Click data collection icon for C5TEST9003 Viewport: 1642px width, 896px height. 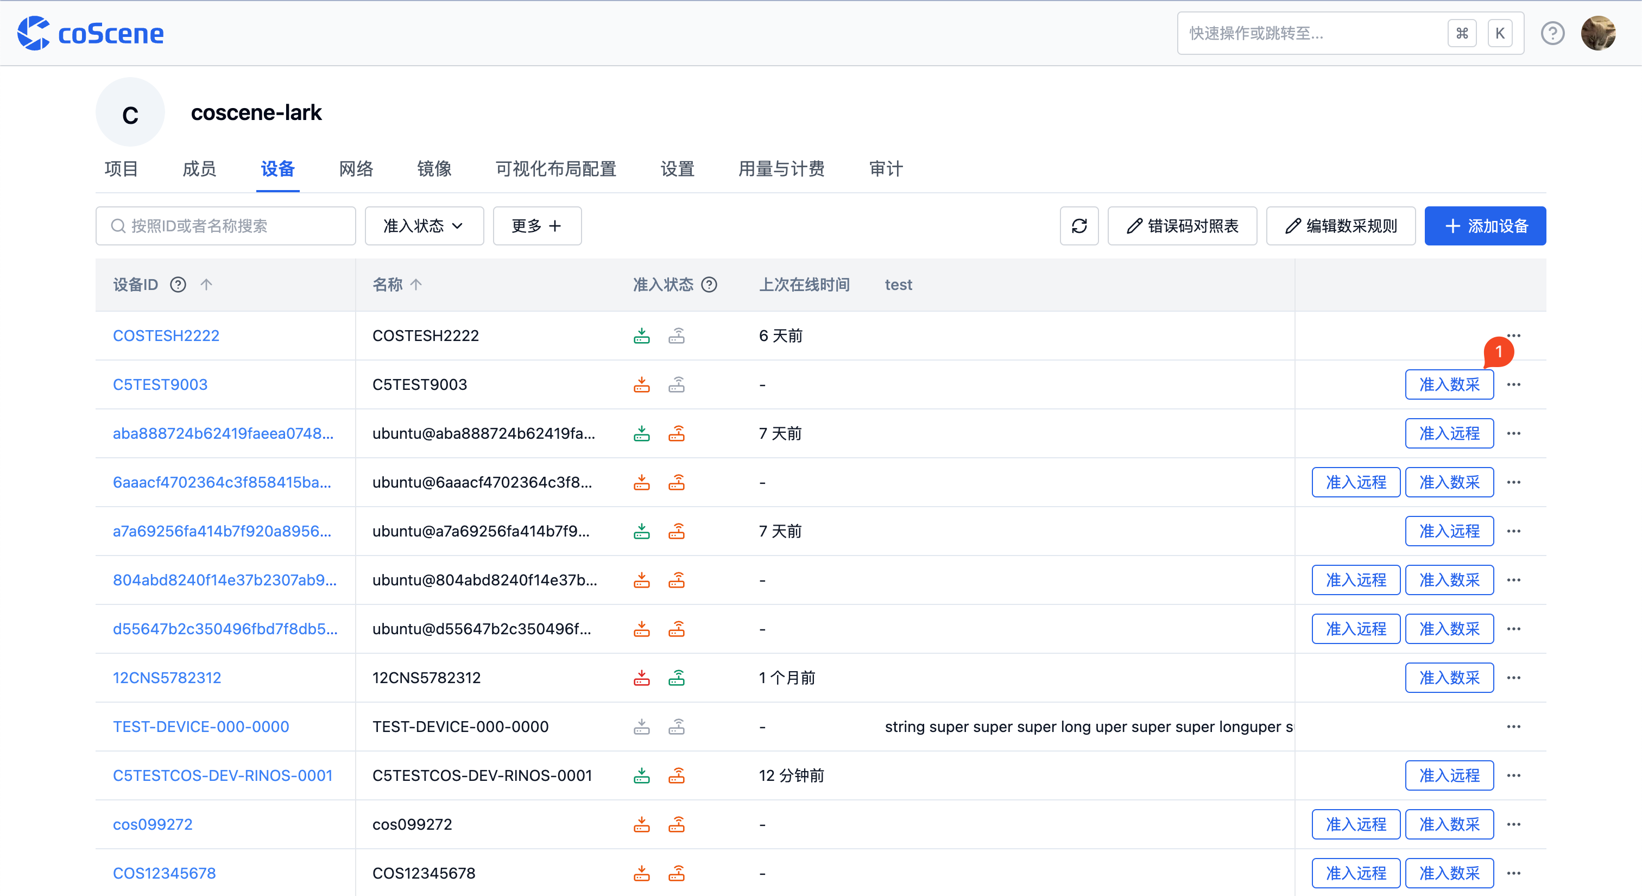pyautogui.click(x=641, y=384)
